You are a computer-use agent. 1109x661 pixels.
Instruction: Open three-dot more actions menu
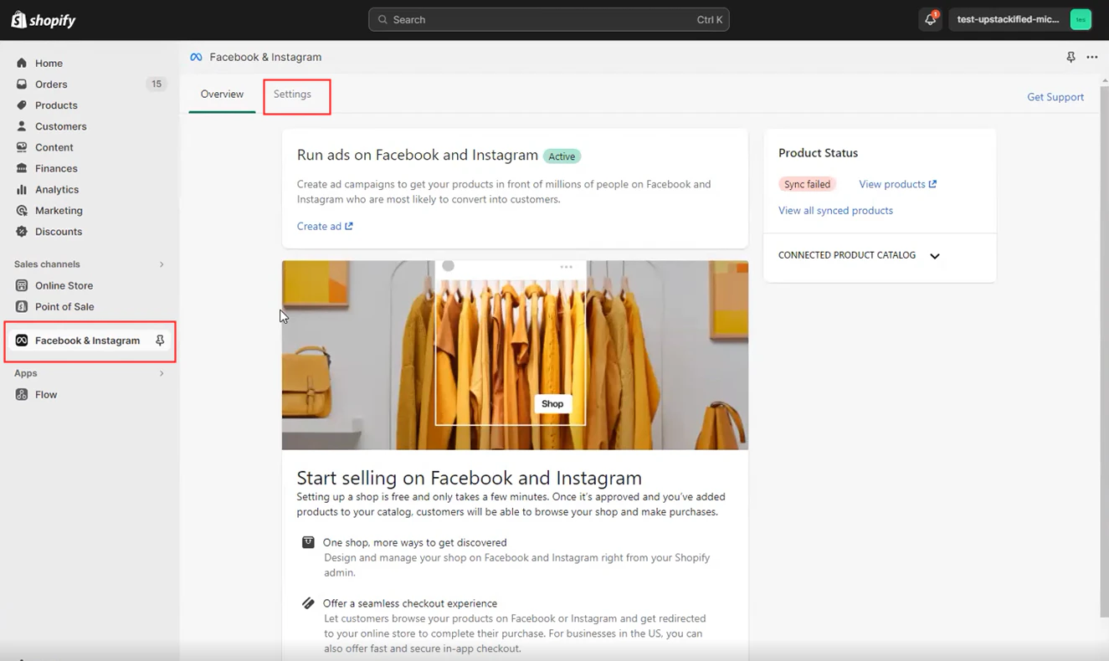[x=1092, y=57]
